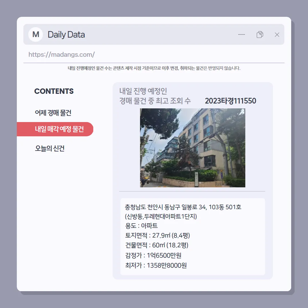
Task: Click the 용도 : 아파트 line
Action: [x=141, y=226]
